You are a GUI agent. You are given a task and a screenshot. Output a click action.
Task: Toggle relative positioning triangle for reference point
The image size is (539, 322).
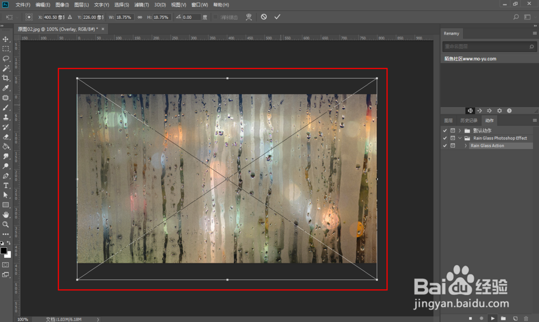[x=70, y=17]
